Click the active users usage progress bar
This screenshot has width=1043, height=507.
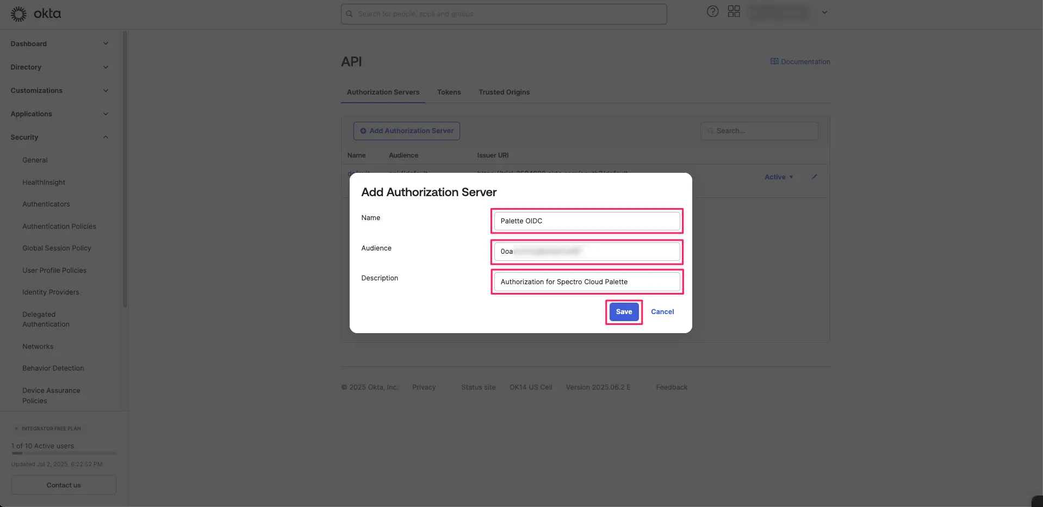[63, 454]
